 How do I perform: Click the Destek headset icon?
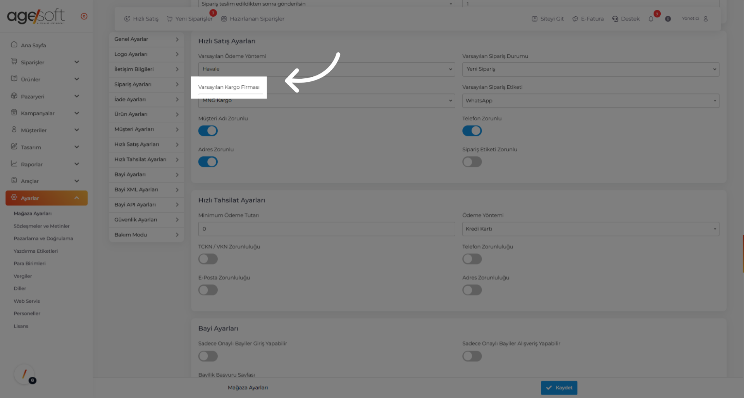615,19
